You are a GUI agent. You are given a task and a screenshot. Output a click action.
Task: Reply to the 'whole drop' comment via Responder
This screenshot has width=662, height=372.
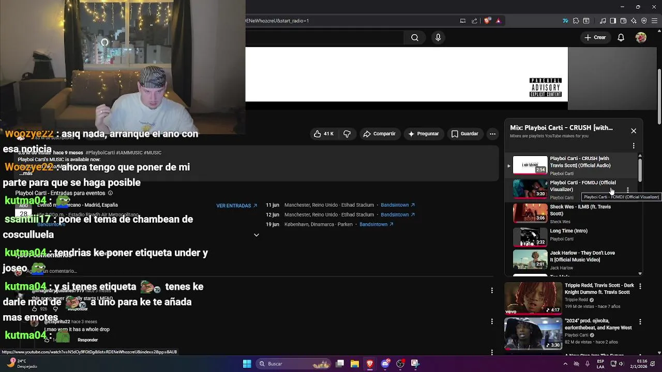[87, 340]
